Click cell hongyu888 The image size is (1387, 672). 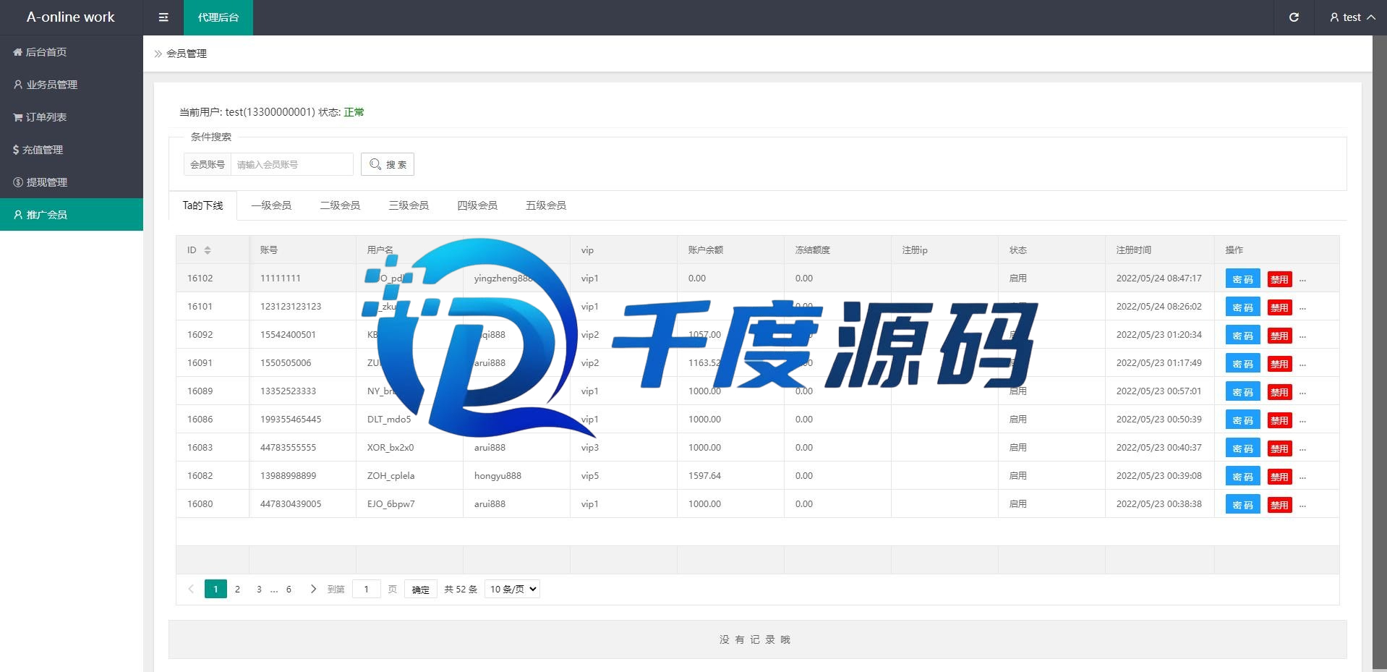516,475
